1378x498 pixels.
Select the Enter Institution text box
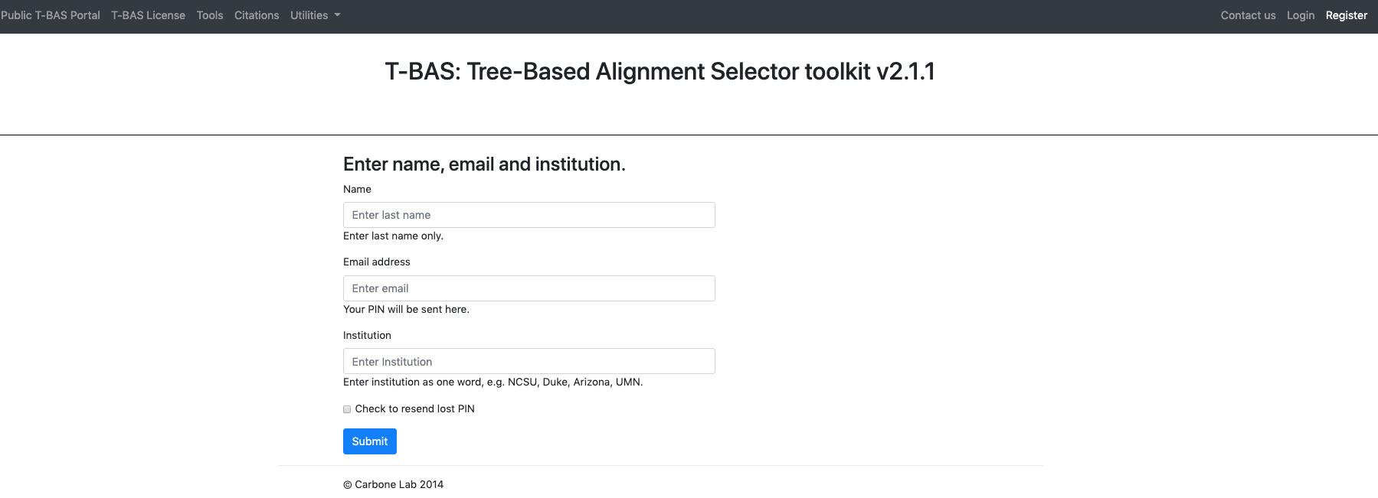tap(529, 361)
